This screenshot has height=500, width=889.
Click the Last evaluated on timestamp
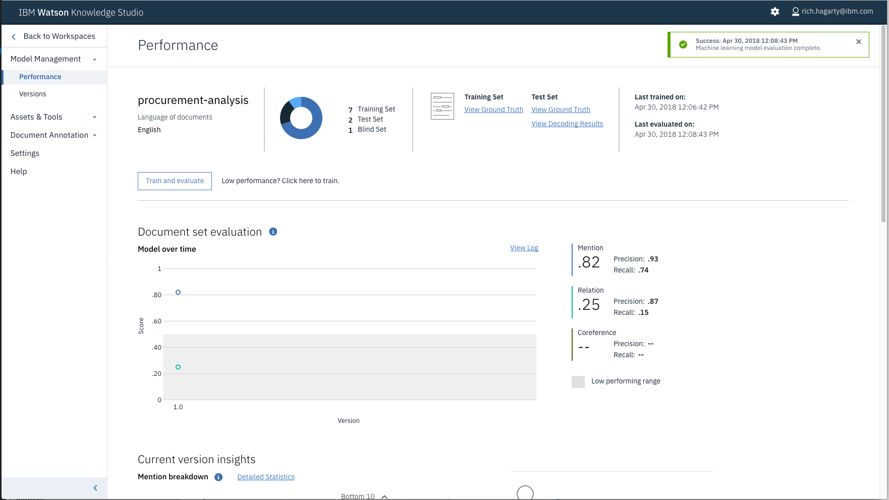[677, 134]
